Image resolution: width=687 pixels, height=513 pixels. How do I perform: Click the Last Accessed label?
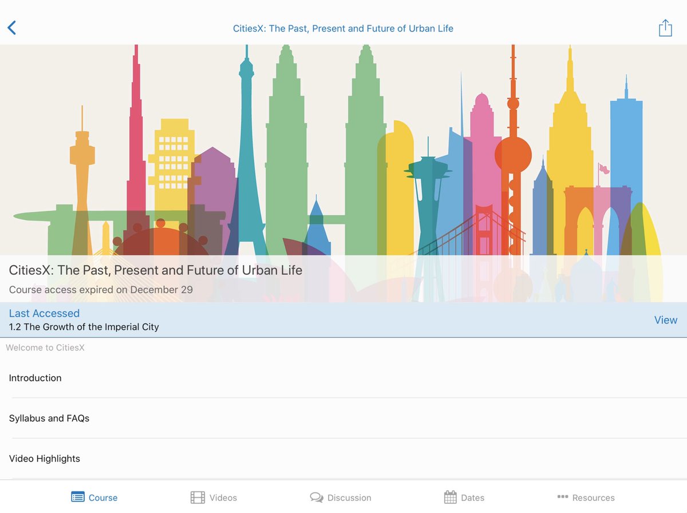point(44,313)
